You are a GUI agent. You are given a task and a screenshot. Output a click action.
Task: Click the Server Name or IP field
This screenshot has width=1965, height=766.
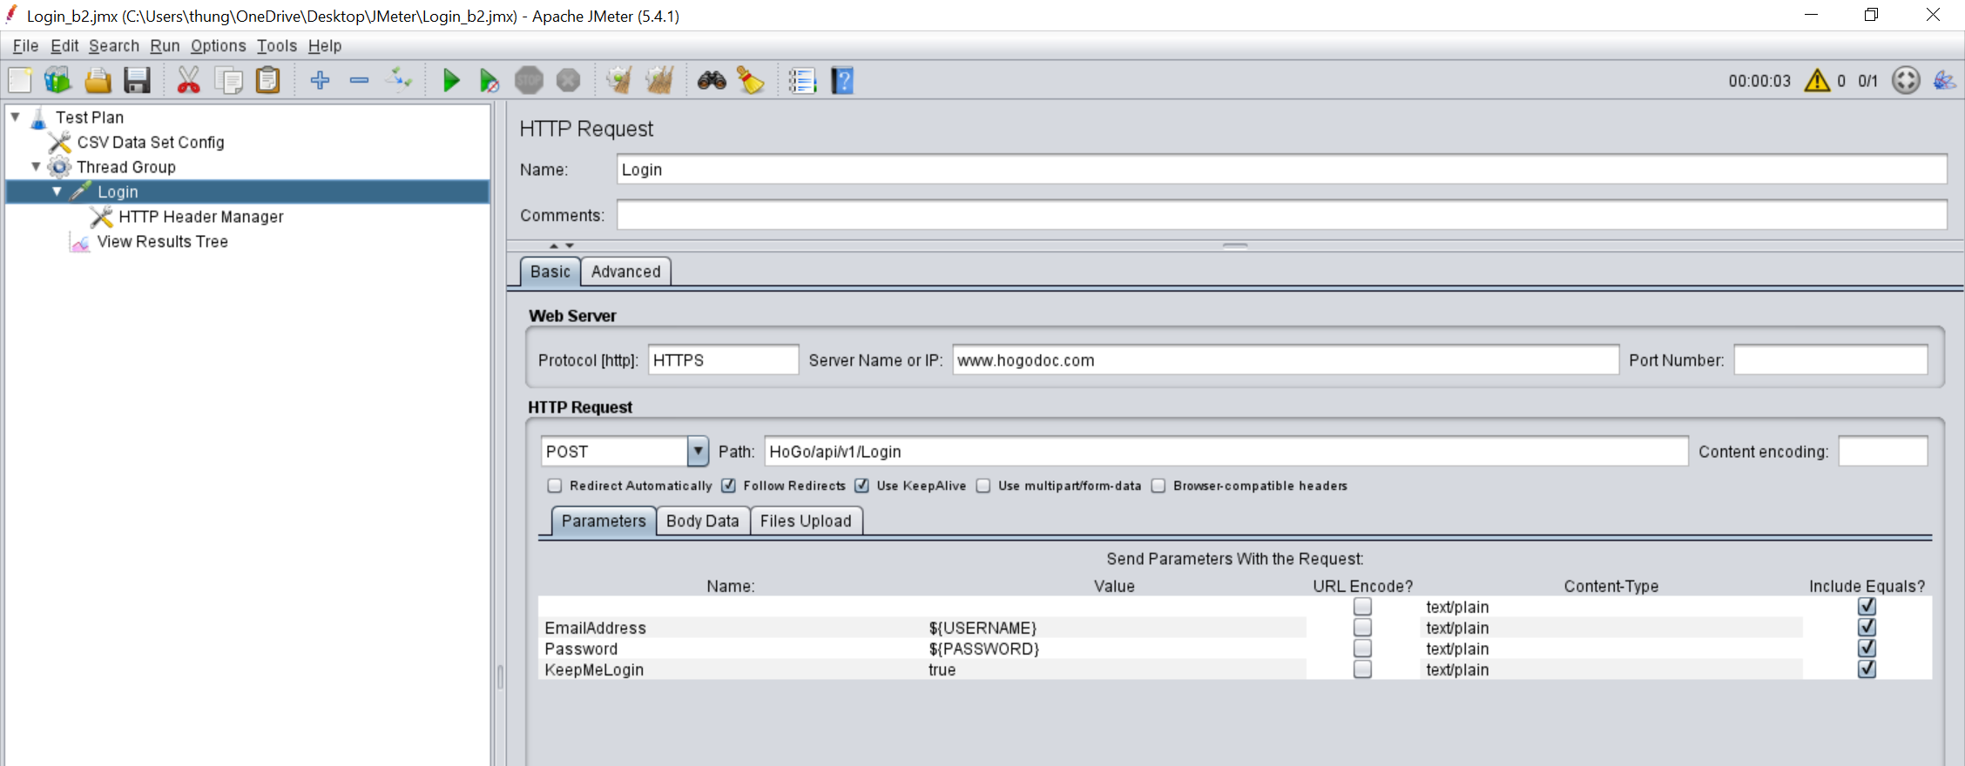click(1286, 360)
